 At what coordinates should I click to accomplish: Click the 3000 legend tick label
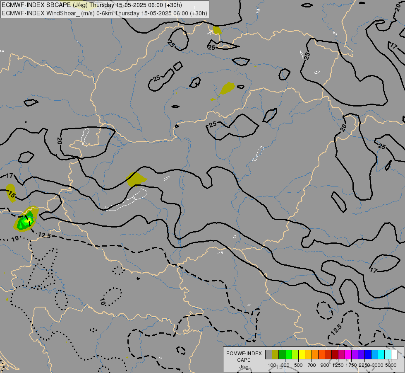coord(378,365)
